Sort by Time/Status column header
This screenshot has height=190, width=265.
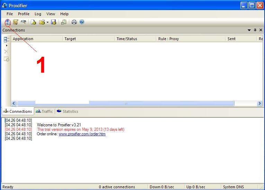(135, 39)
